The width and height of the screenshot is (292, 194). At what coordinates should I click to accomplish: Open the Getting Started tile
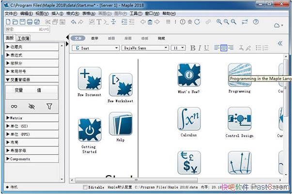[x=90, y=130]
